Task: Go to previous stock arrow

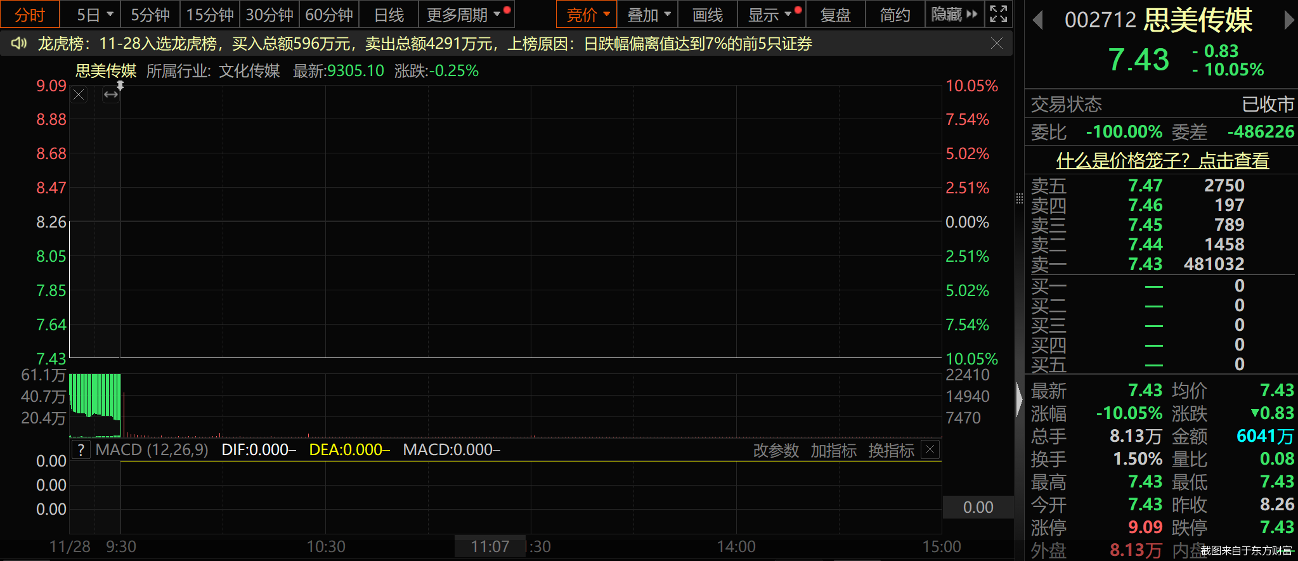Action: point(1038,20)
